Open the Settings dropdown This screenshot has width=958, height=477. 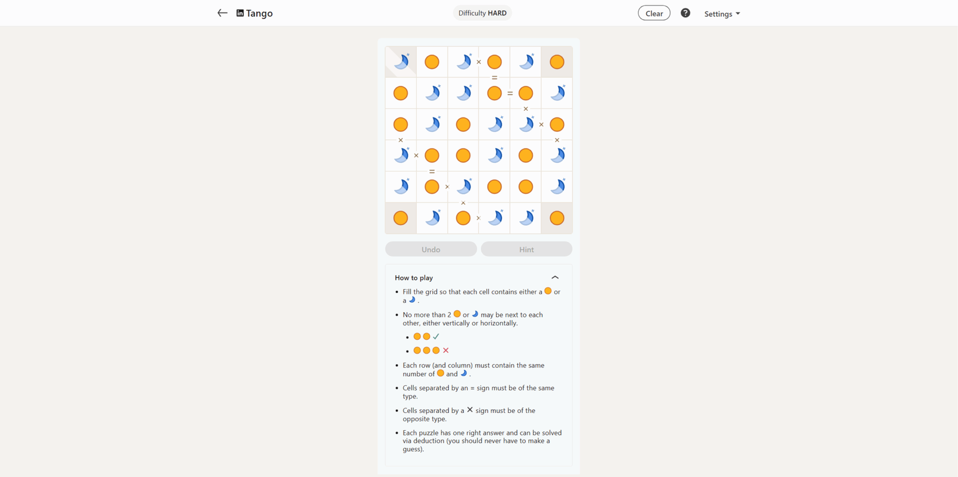pyautogui.click(x=722, y=14)
